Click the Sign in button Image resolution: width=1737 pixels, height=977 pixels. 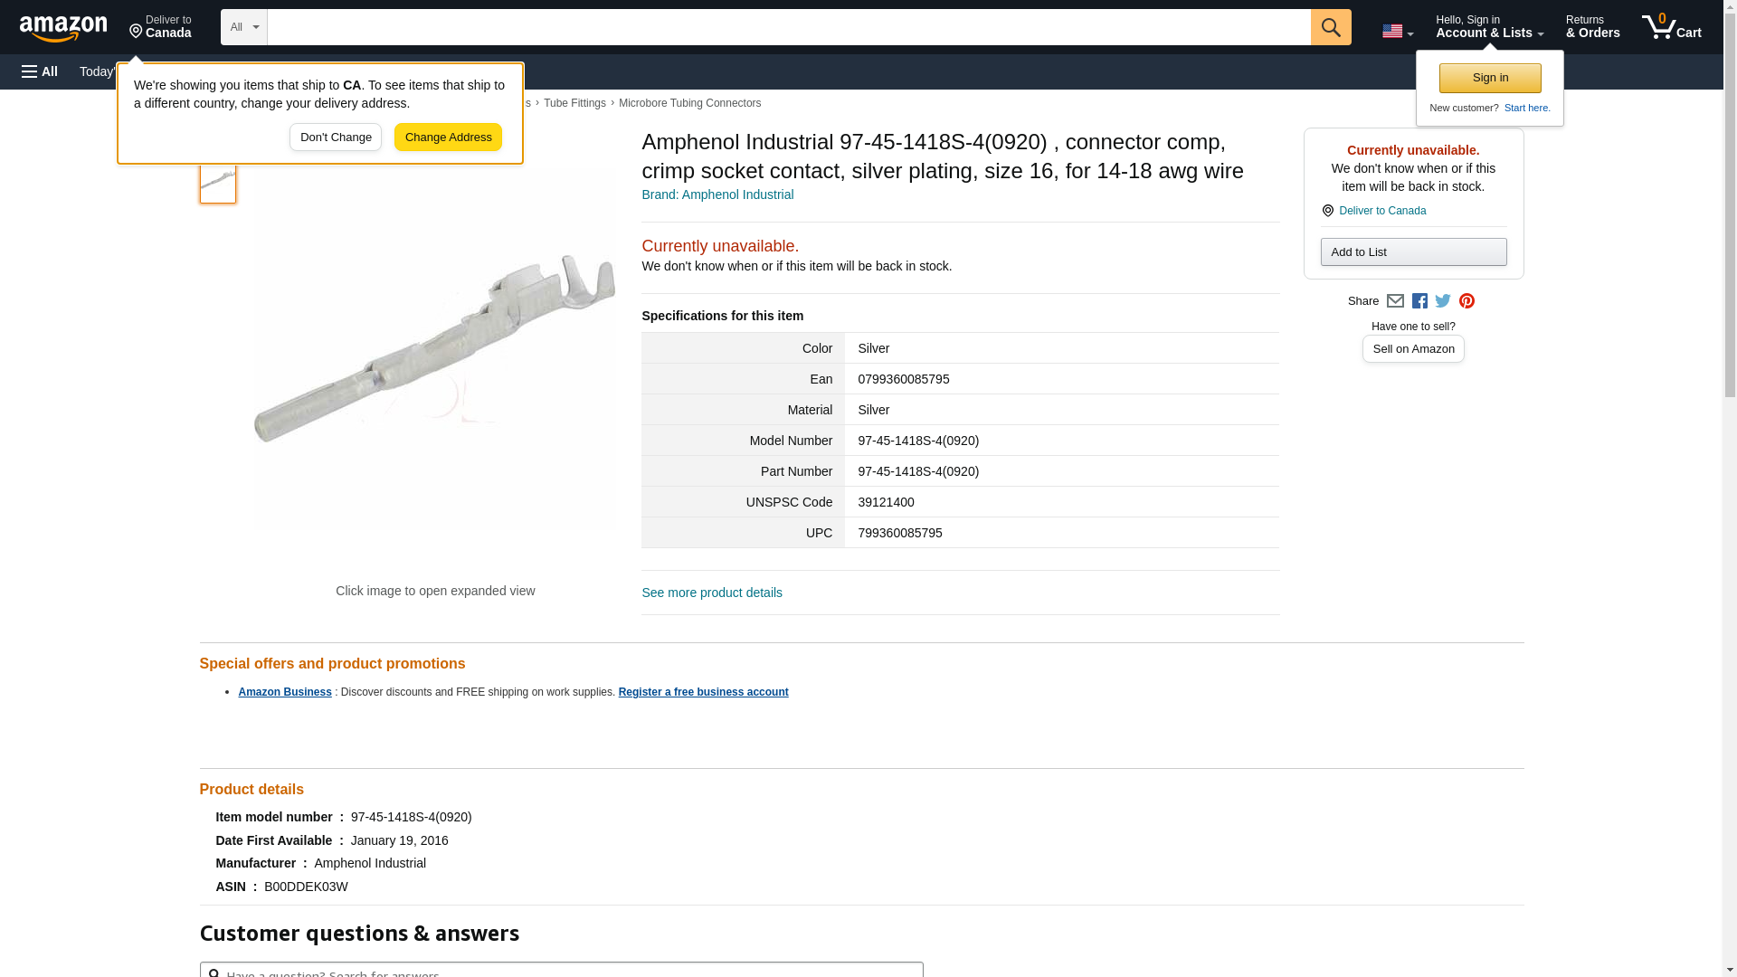tap(1490, 78)
